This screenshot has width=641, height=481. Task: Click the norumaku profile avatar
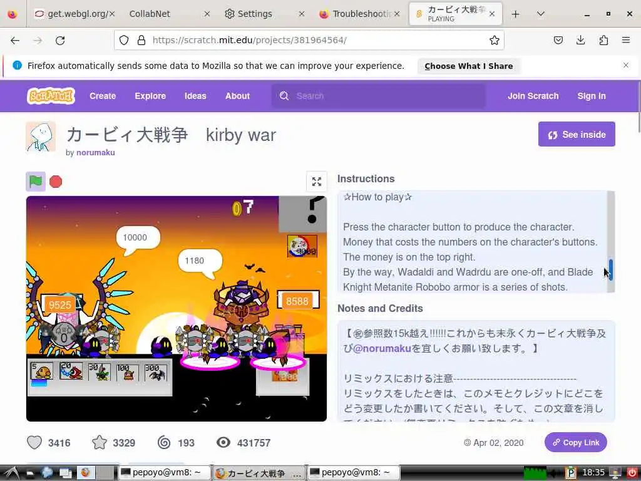(x=41, y=137)
